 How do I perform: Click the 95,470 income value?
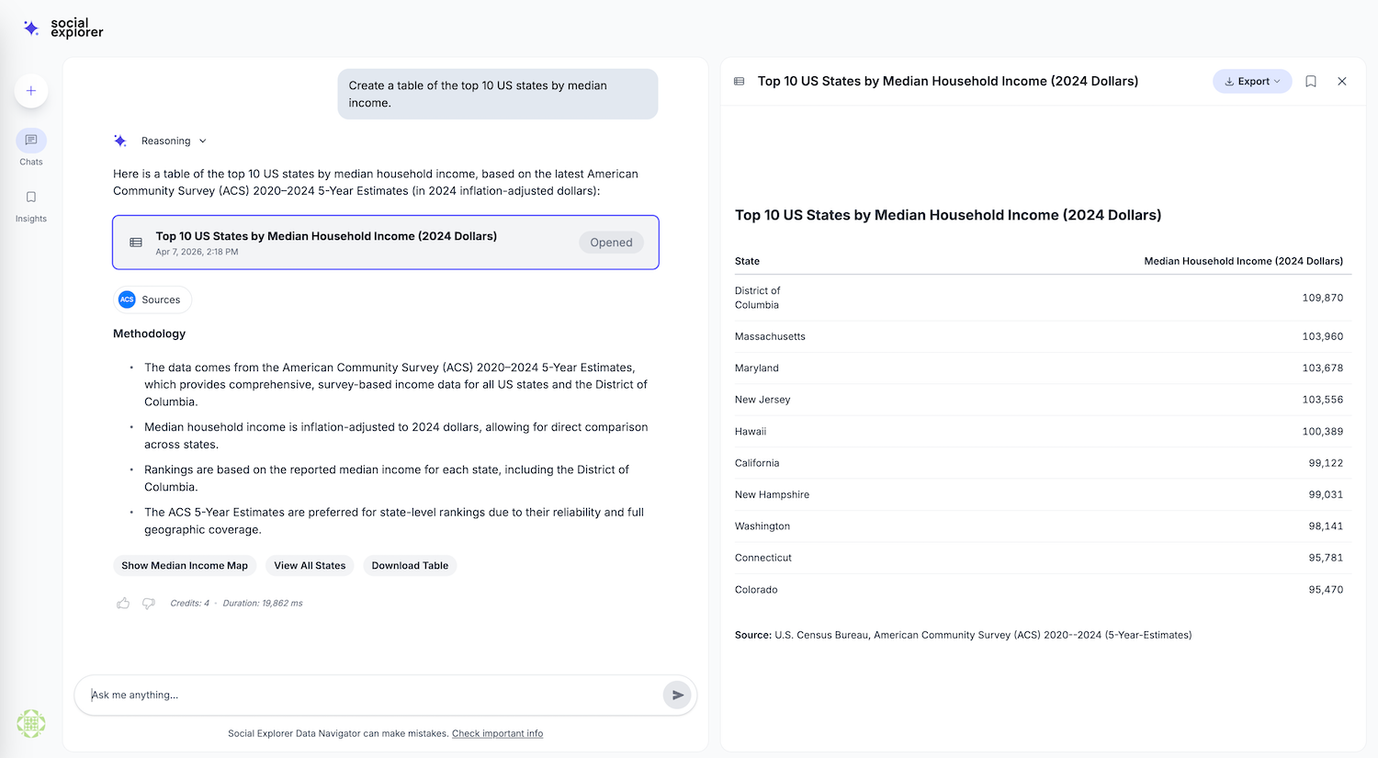click(x=1326, y=590)
